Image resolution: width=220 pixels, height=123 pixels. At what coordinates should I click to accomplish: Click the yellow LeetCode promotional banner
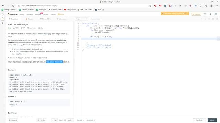coord(175,13)
